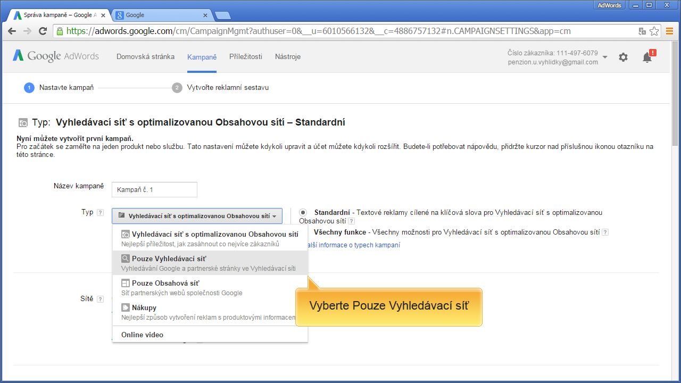Viewport: 681px width, 383px height.
Task: Choose Vyhledávací síť s optimalizovanou Obsahovou sítí option
Action: 210,239
